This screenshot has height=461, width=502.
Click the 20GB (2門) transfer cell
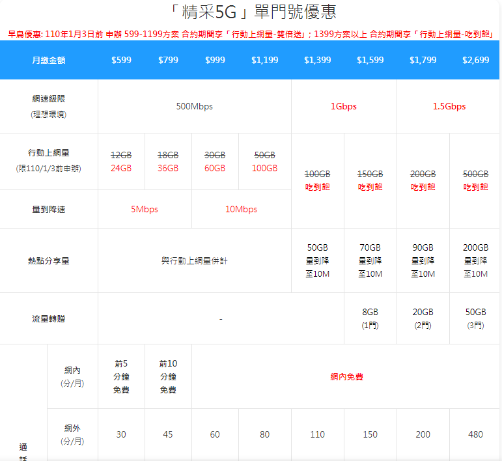point(423,318)
